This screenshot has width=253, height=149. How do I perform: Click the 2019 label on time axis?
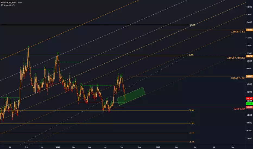58,147
